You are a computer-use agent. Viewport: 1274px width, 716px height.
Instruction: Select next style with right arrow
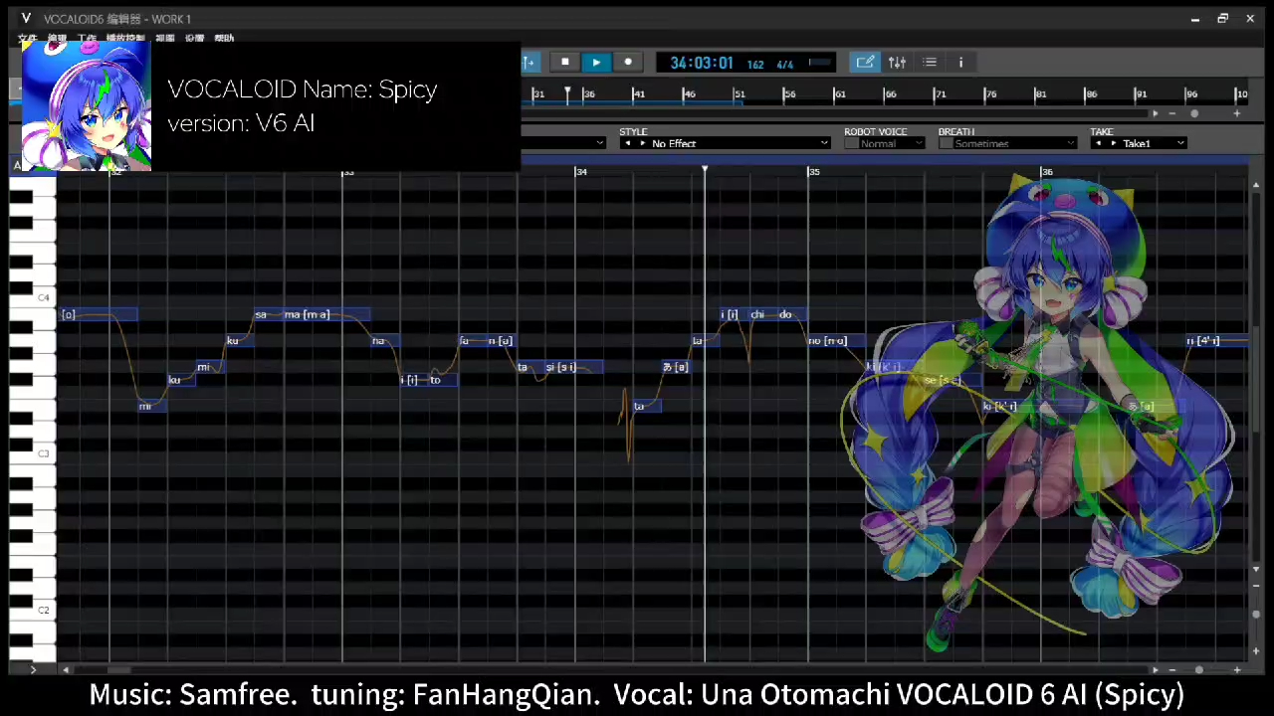pos(642,143)
